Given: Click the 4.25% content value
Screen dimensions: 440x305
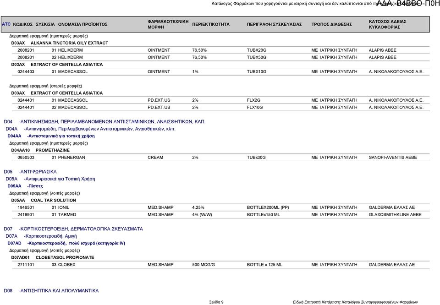Looking at the screenshot, I should tap(198, 207).
